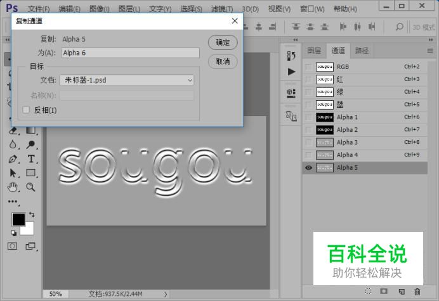
Task: Open the Actions panel play icon
Action: pyautogui.click(x=291, y=72)
